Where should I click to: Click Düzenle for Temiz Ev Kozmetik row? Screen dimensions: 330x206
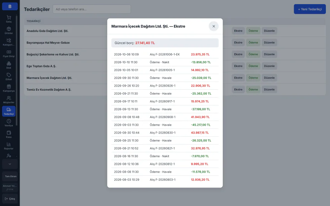pos(269,90)
